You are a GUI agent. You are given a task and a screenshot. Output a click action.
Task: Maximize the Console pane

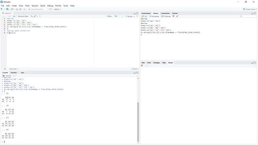[x=137, y=72]
